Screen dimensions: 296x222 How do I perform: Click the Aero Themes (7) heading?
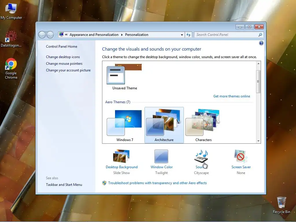[x=118, y=102]
